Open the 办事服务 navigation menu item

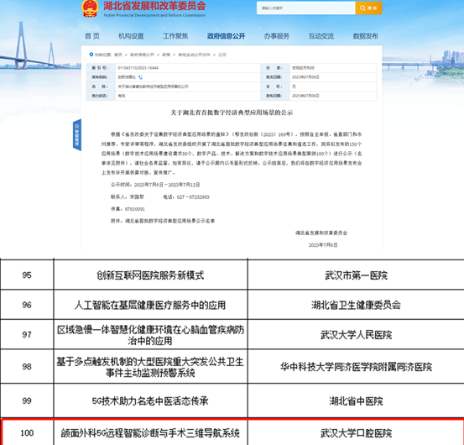[277, 36]
